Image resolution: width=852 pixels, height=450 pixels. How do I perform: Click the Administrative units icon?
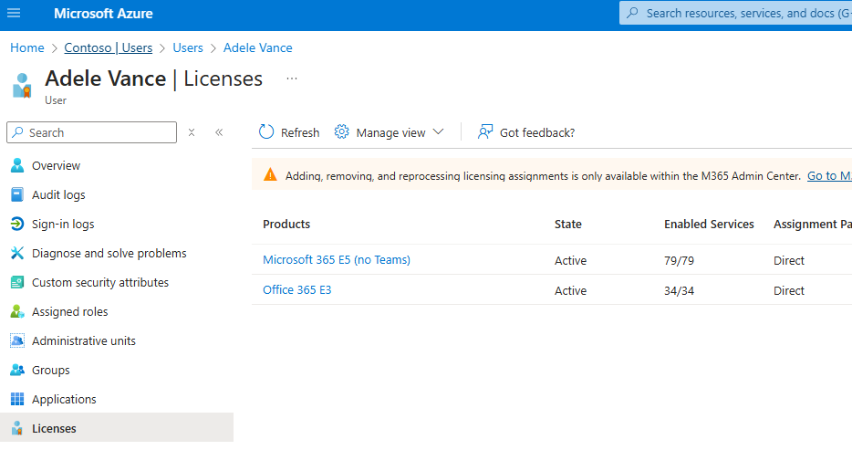coord(17,340)
